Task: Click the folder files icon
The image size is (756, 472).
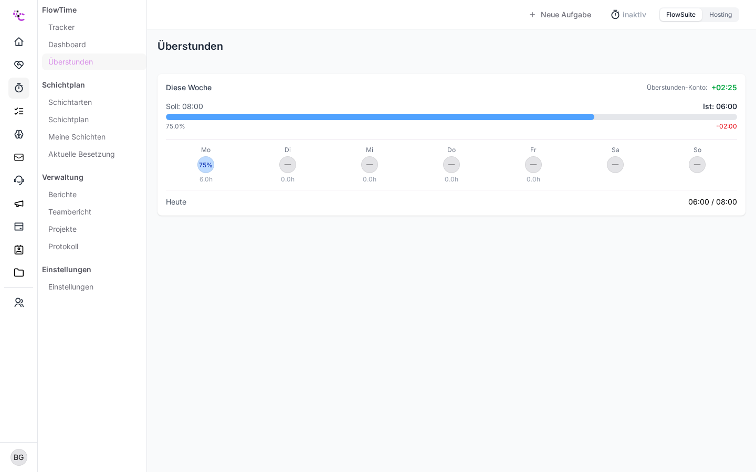Action: point(19,273)
